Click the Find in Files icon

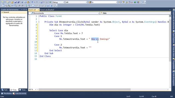pyautogui.click(x=90, y=2)
